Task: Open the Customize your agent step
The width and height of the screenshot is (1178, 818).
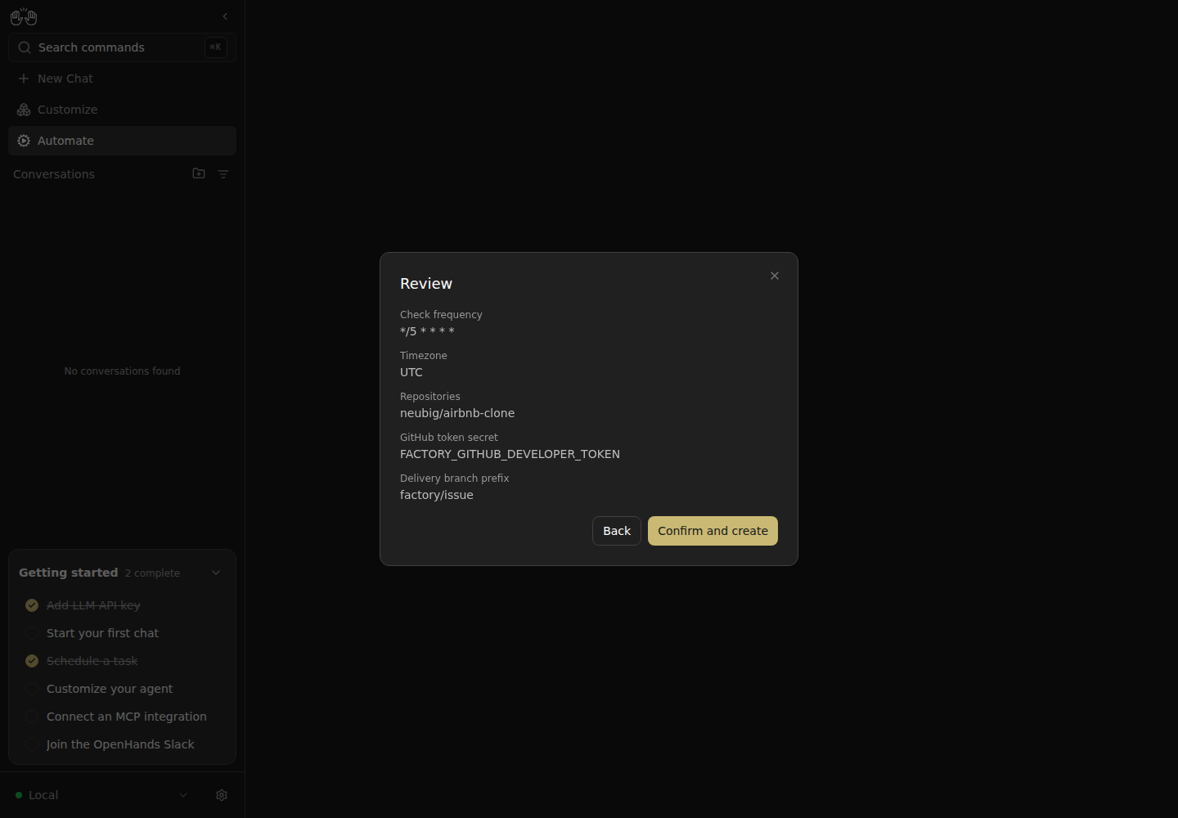Action: click(x=110, y=689)
